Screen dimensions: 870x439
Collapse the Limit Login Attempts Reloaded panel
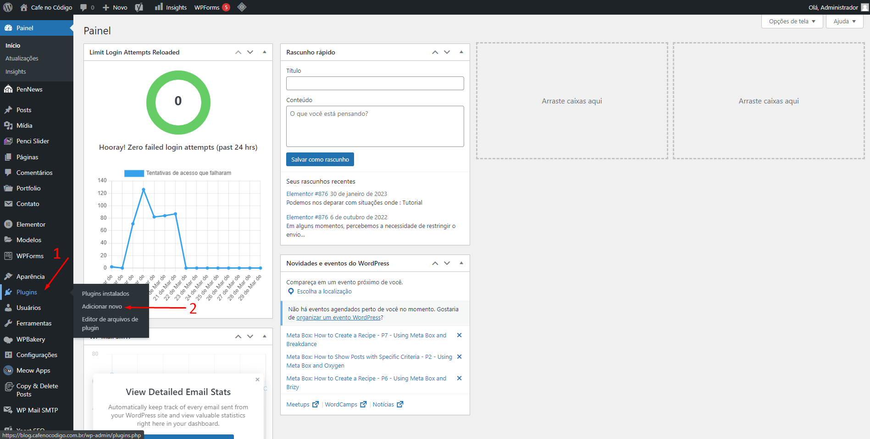pos(265,52)
